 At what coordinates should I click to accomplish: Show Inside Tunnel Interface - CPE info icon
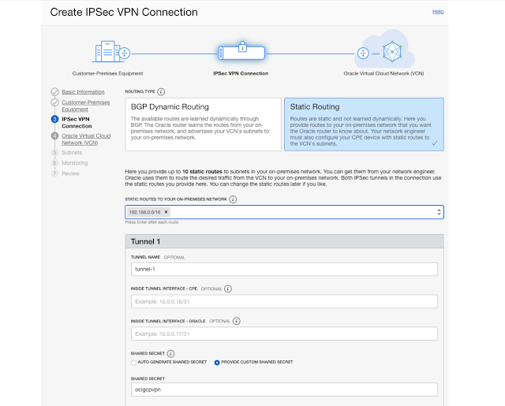point(228,289)
